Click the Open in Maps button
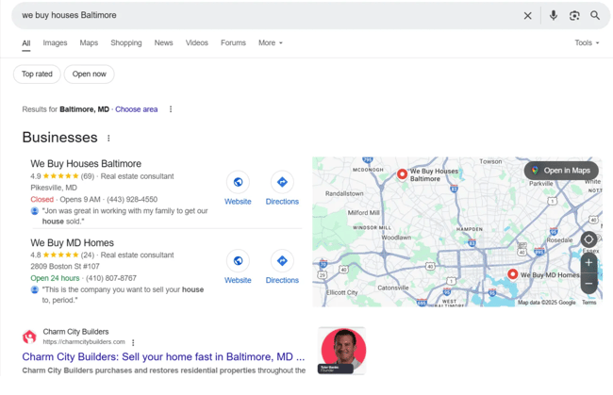Screen dimensions: 613x395 (561, 171)
